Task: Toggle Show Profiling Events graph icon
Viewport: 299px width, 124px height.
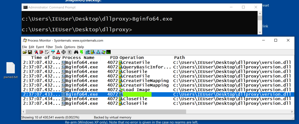Action: pyautogui.click(x=109, y=52)
